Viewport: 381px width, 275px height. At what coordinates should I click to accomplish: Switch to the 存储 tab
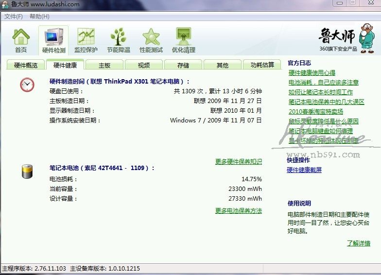click(x=183, y=65)
